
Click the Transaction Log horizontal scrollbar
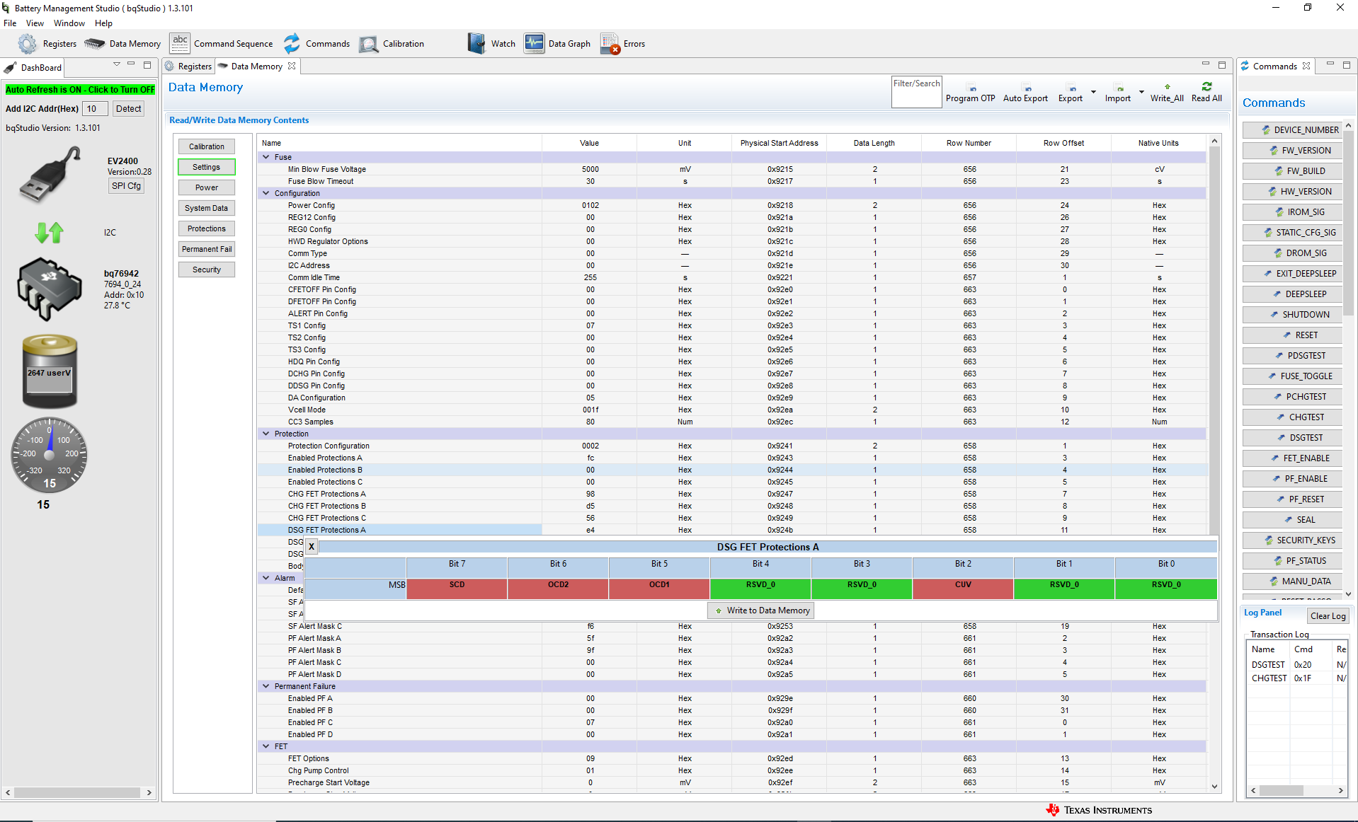tap(1296, 790)
